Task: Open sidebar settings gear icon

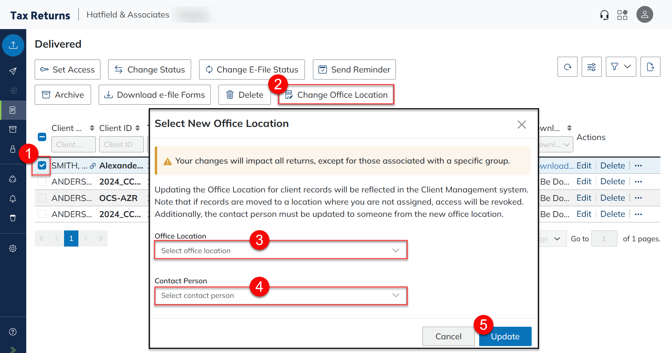Action: tap(13, 248)
